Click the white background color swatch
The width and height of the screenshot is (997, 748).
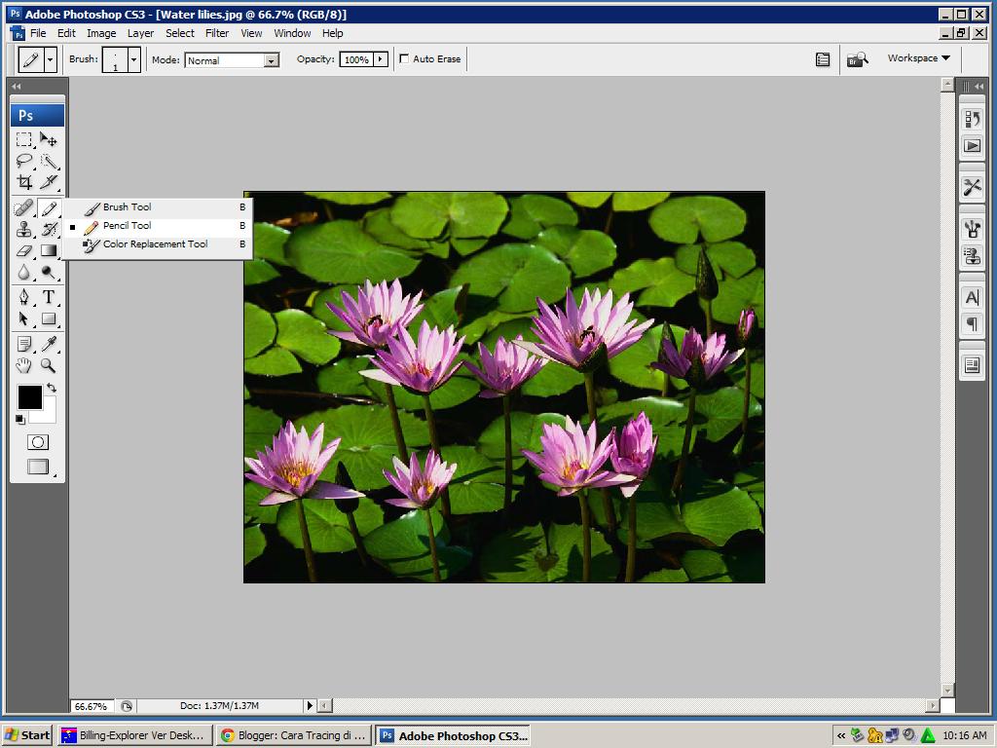47,415
